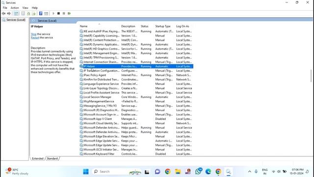The image size is (314, 177).
Task: Open WhatsApp from taskbar
Action: [198, 172]
